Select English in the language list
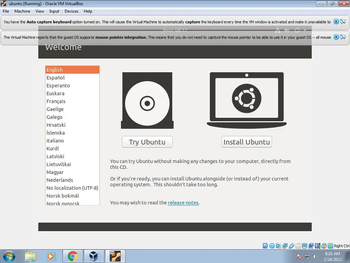Viewport: 350px width, 263px height. point(72,70)
